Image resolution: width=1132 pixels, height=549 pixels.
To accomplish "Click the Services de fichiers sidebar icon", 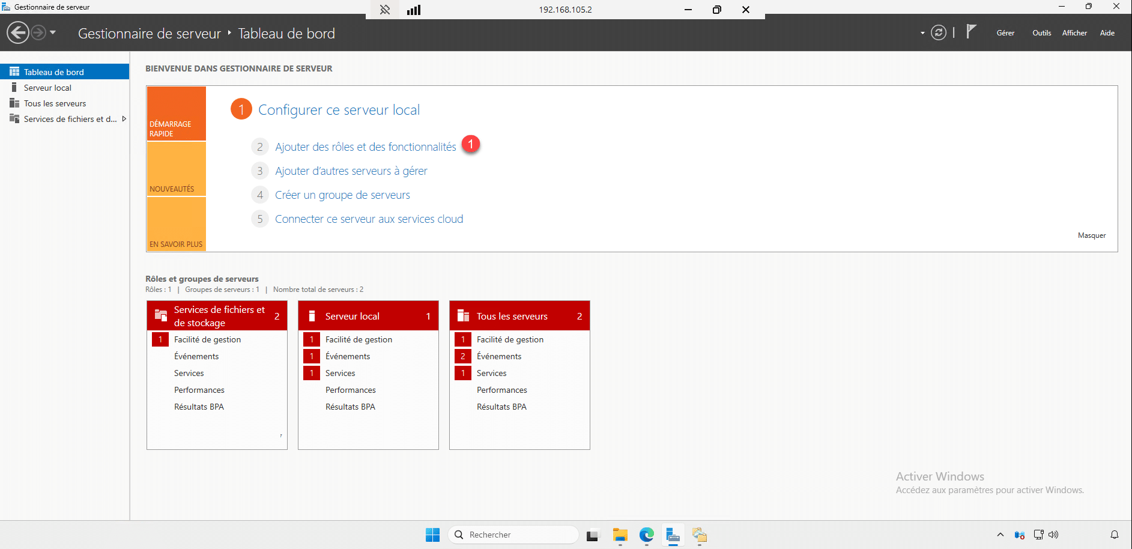I will point(14,119).
